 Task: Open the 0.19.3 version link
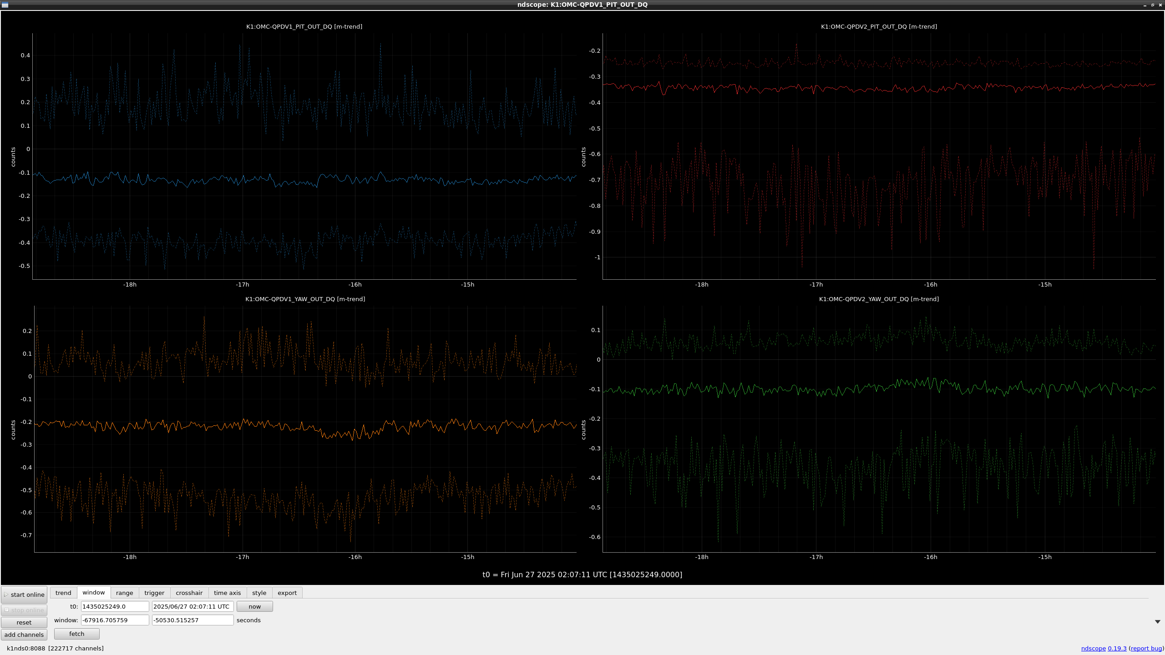click(x=1117, y=648)
